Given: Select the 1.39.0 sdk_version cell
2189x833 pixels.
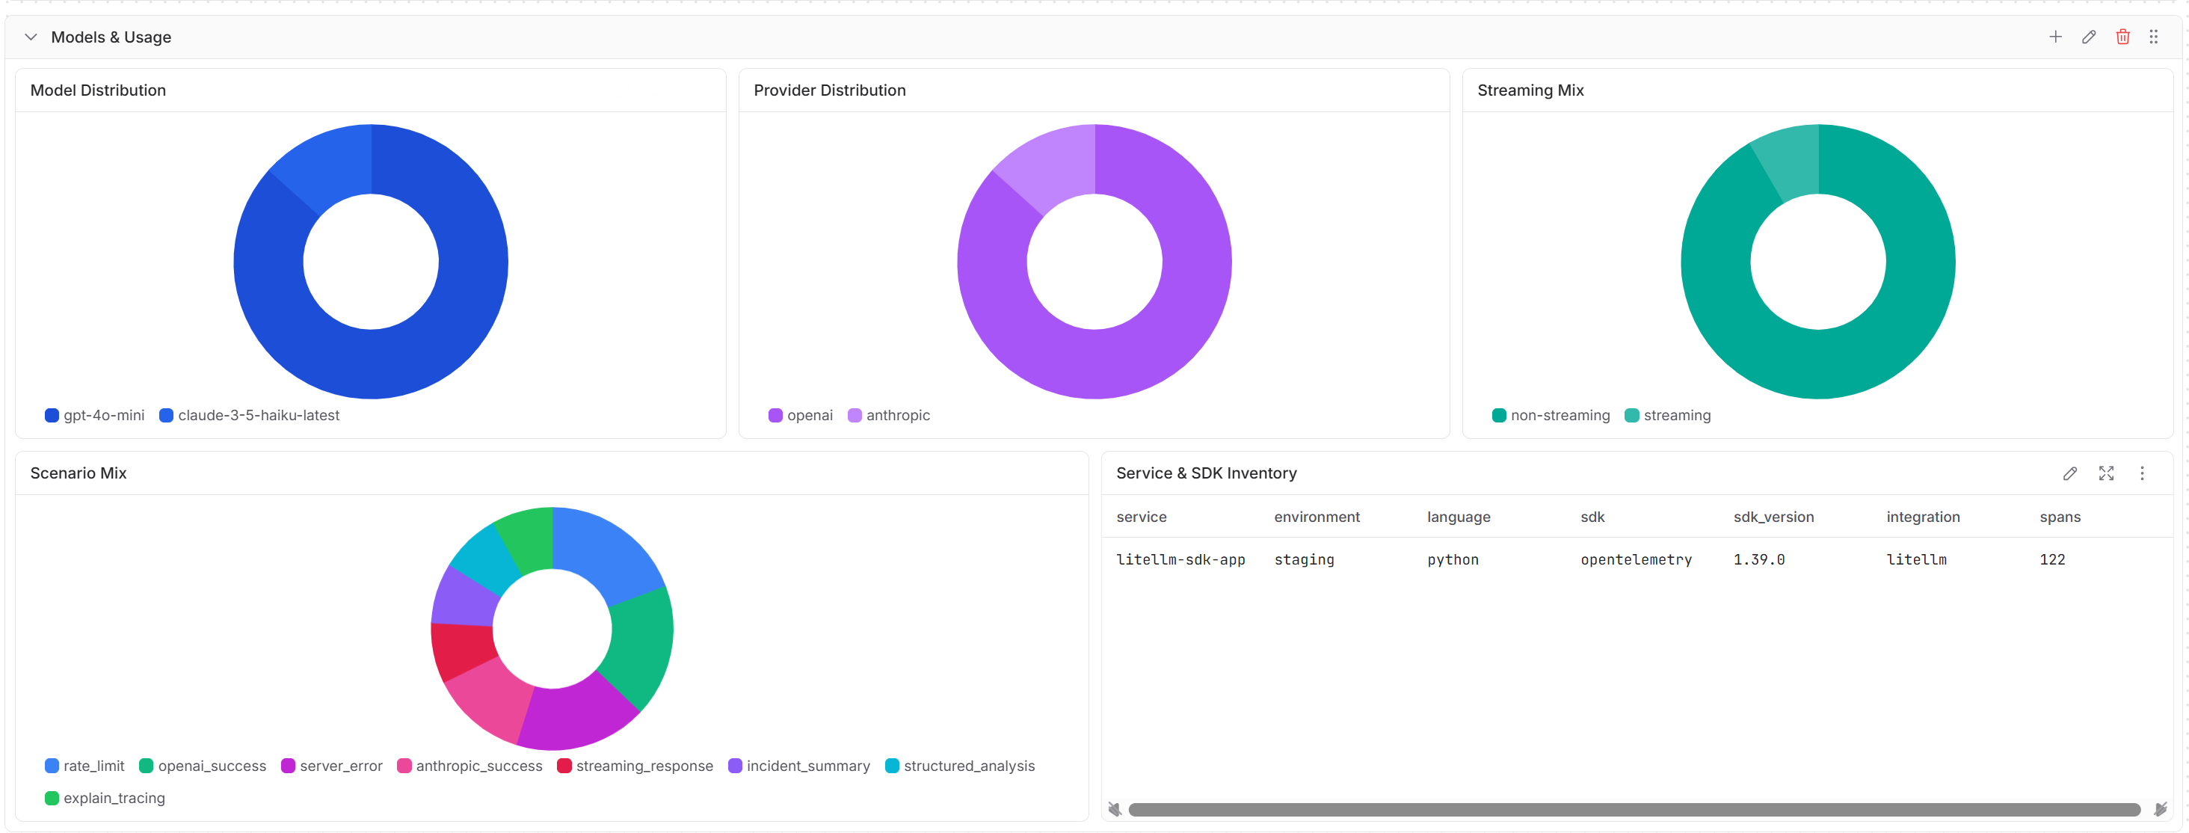Looking at the screenshot, I should click(1759, 559).
